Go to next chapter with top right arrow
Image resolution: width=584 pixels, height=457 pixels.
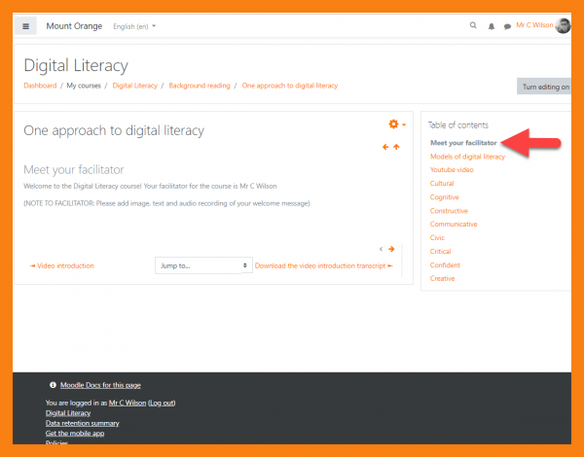(x=385, y=147)
